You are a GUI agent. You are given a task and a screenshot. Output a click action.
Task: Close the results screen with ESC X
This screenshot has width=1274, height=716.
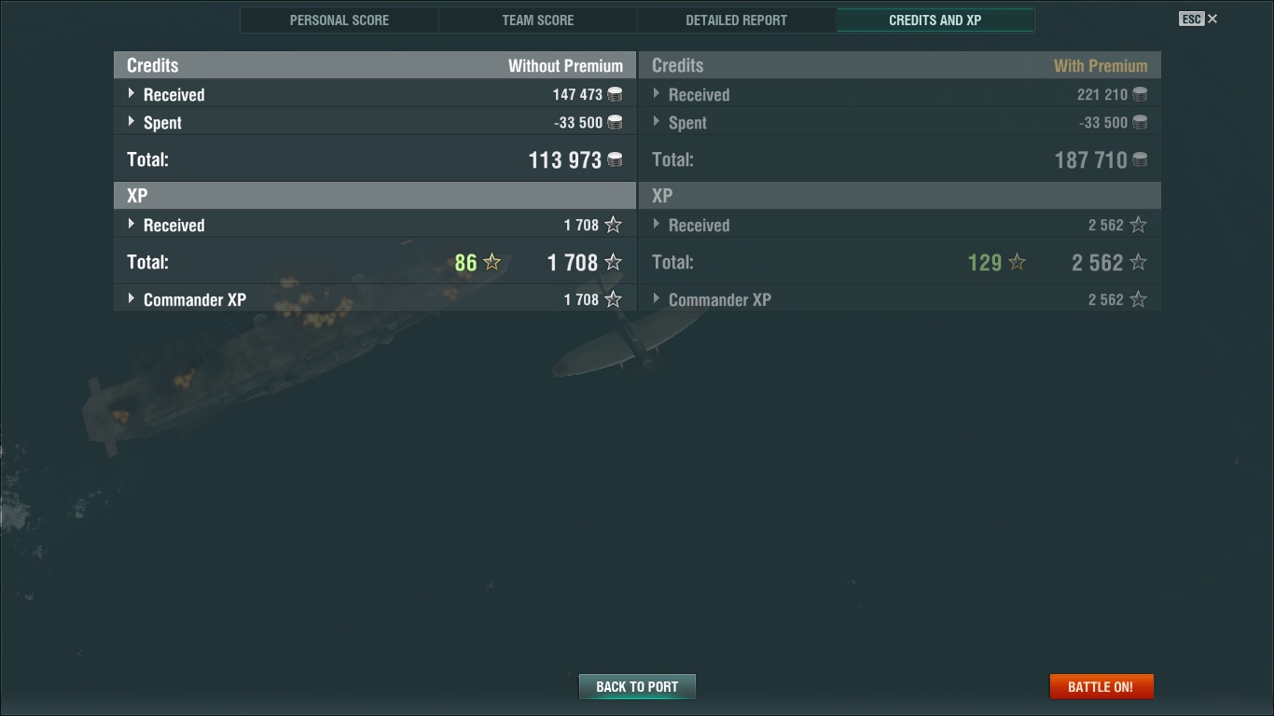point(1198,19)
